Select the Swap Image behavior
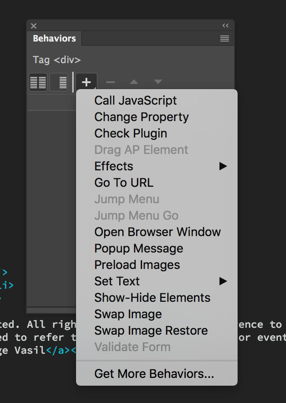Screen dimensions: 286x403 pos(128,314)
